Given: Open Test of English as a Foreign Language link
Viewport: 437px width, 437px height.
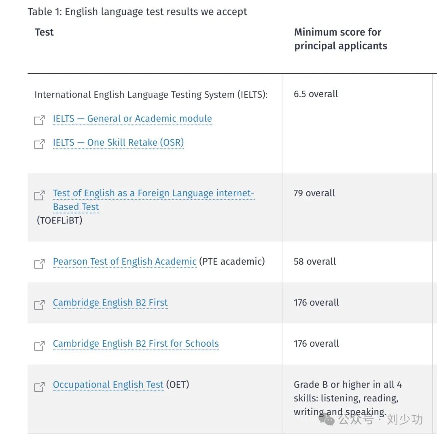Looking at the screenshot, I should pos(153,193).
